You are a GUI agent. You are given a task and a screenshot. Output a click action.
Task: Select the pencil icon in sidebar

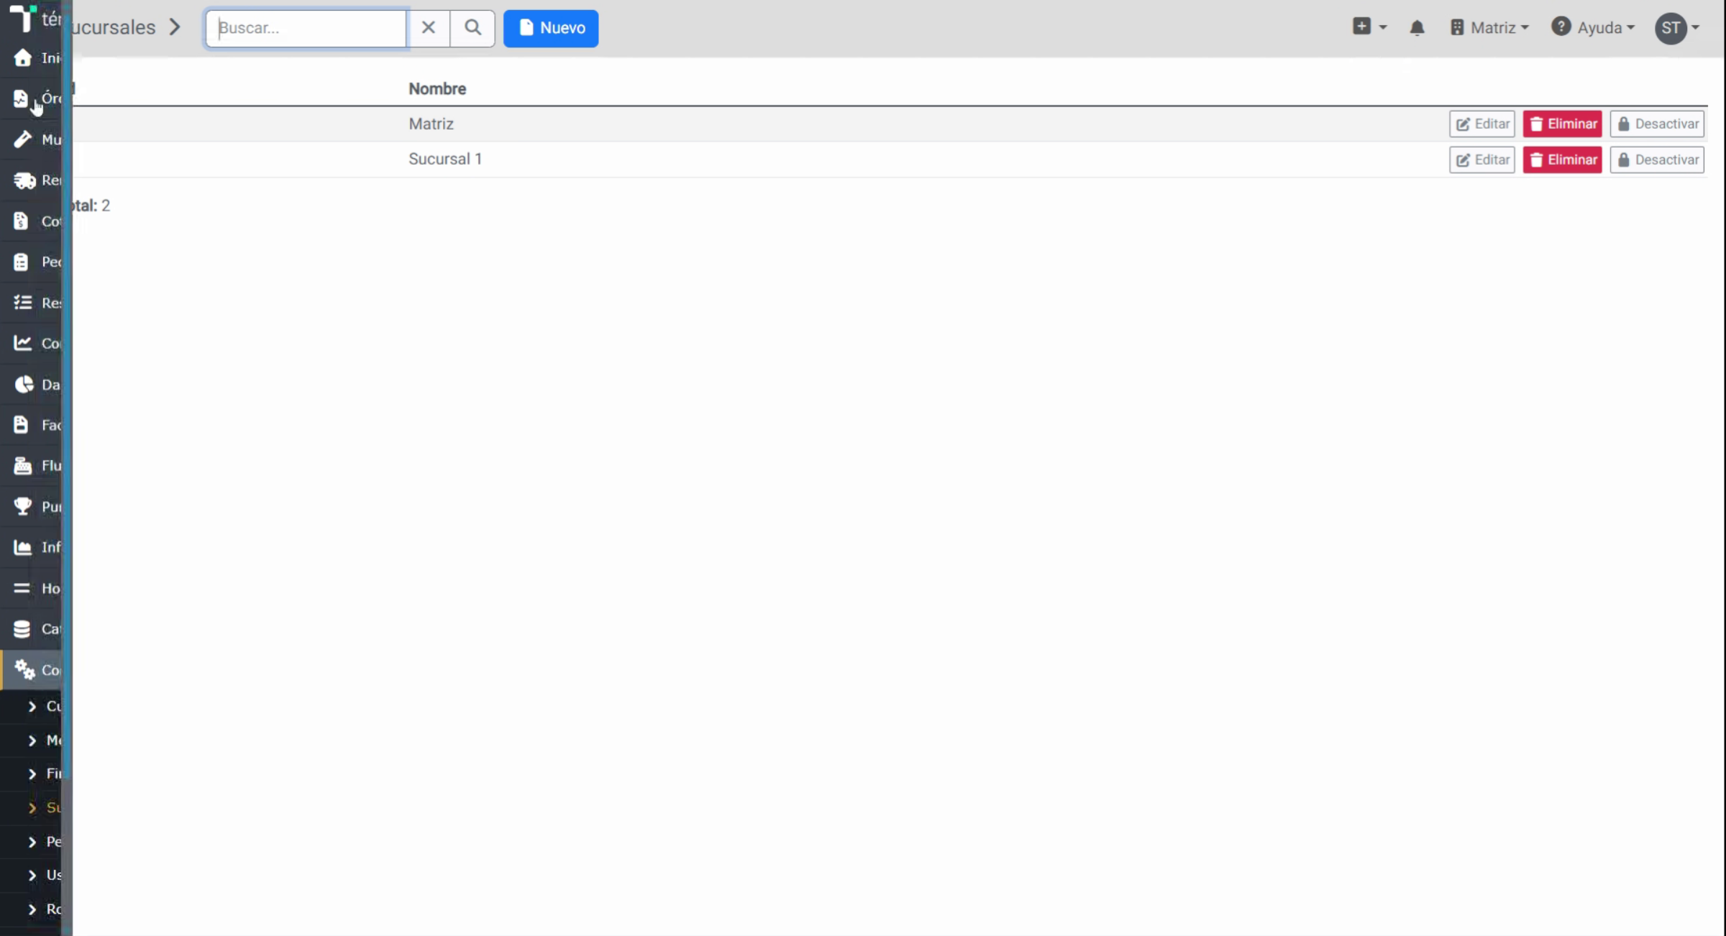pos(22,139)
